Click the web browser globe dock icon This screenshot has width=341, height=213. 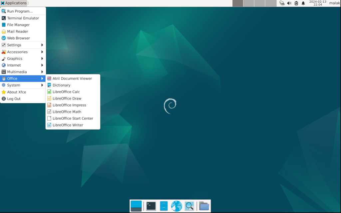[176, 206]
